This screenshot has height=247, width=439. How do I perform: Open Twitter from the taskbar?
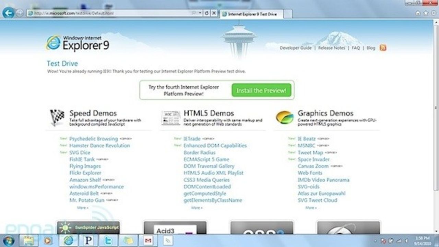click(x=107, y=241)
